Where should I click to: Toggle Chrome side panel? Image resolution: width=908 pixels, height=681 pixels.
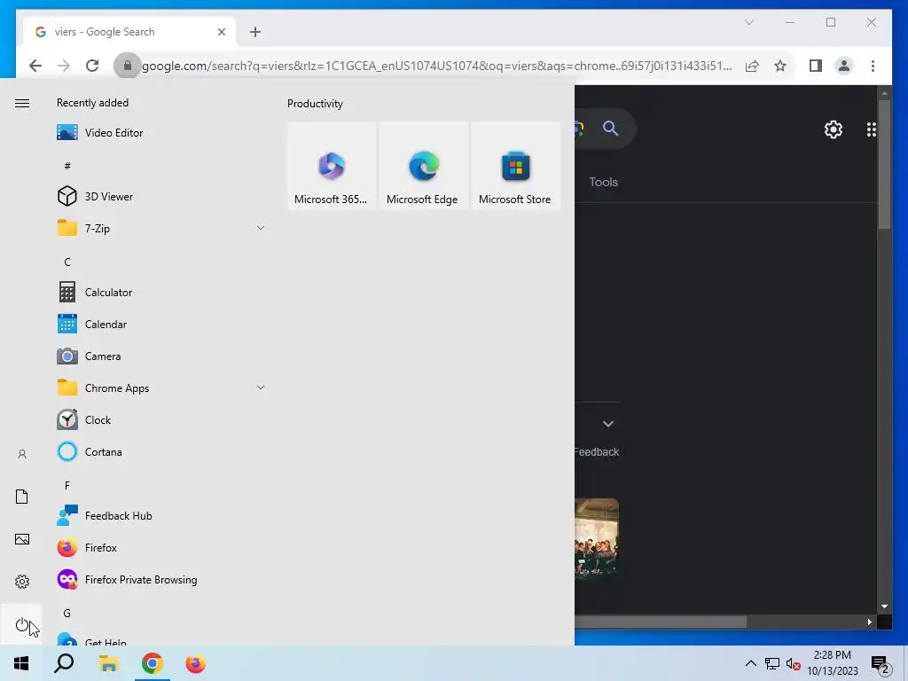[816, 66]
